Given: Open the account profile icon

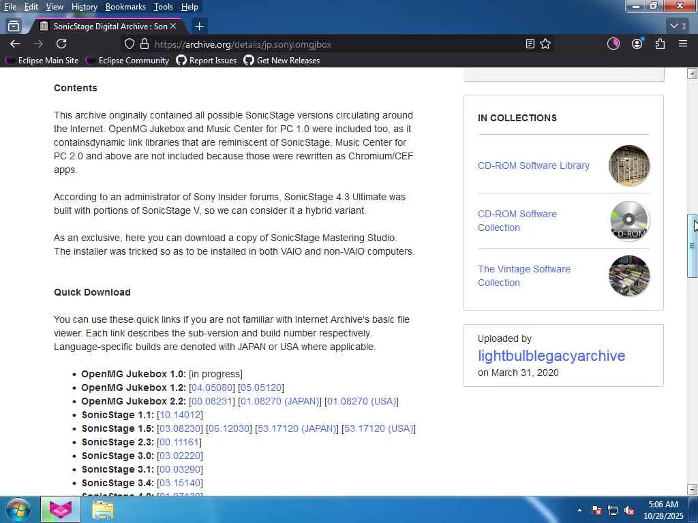Looking at the screenshot, I should [637, 44].
